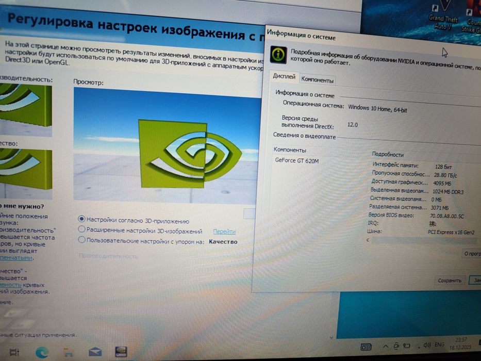Screen dimensions: 481x361
Task: Show hidden system tray icons
Action: 385,346
